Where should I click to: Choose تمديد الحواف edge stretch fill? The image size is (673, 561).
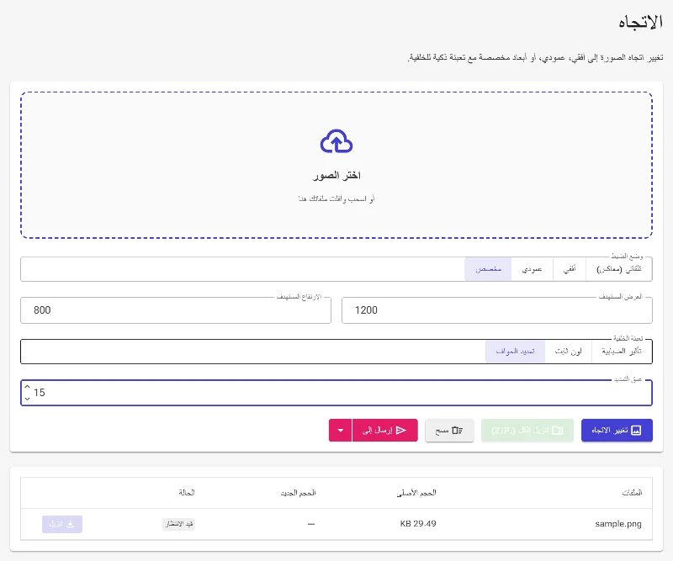[x=515, y=352]
